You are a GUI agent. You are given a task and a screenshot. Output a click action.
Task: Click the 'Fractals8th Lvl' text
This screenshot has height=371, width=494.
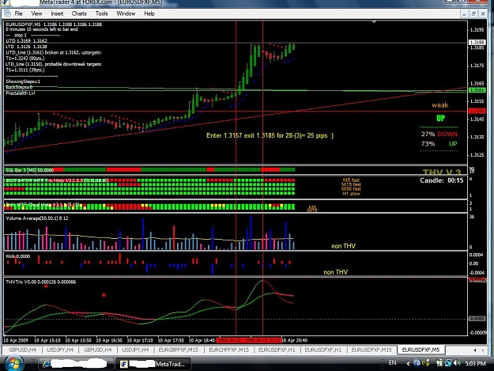pos(21,93)
